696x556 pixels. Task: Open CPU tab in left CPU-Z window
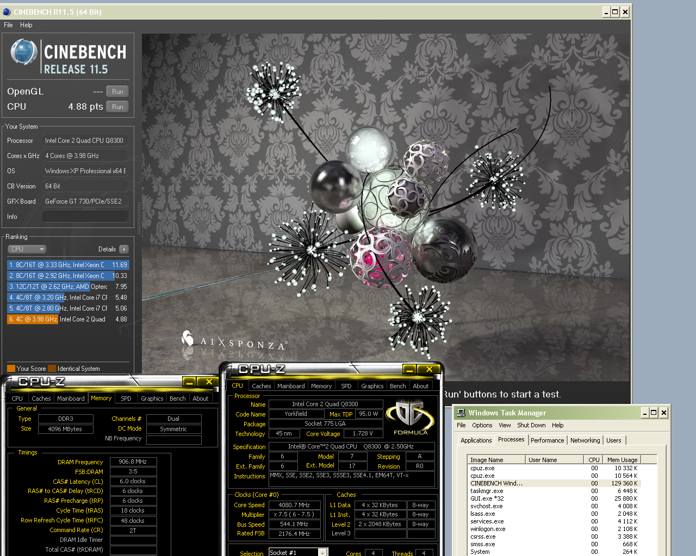[17, 399]
